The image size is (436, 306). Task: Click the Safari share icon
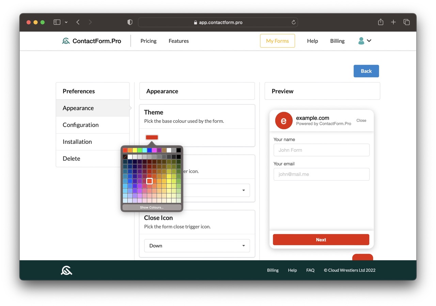click(x=380, y=22)
